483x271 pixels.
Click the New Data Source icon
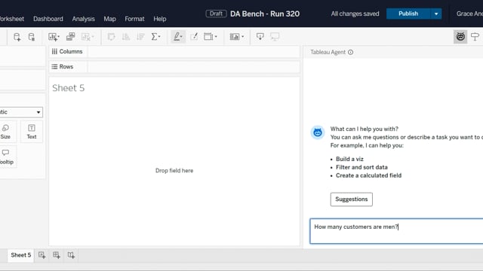point(17,37)
